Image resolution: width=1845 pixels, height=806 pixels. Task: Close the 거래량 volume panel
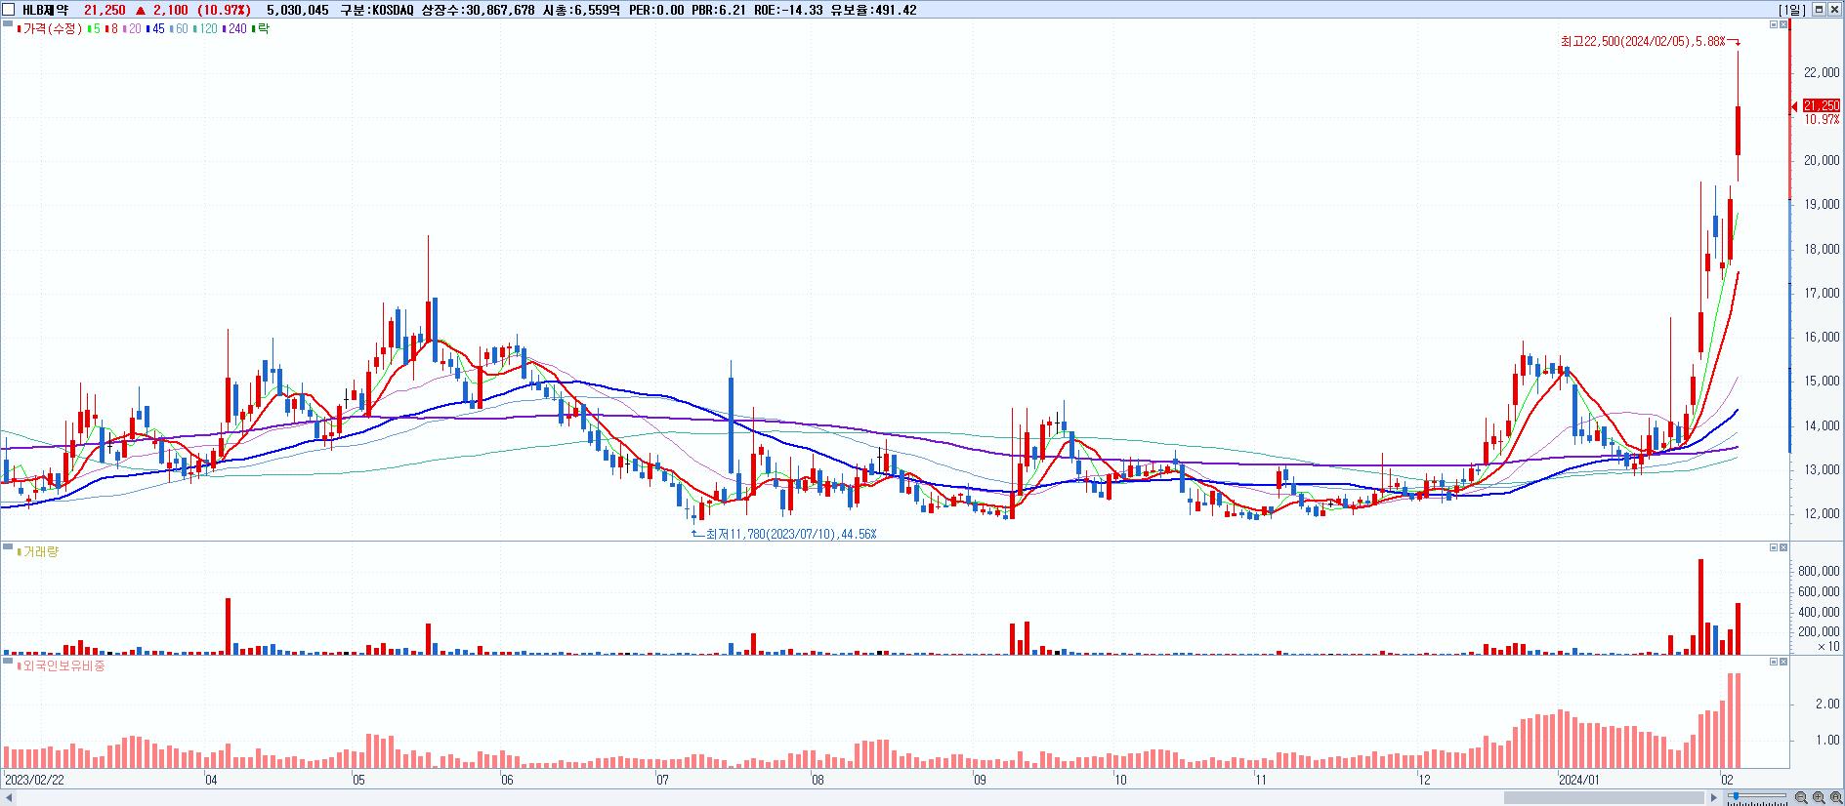[1783, 547]
